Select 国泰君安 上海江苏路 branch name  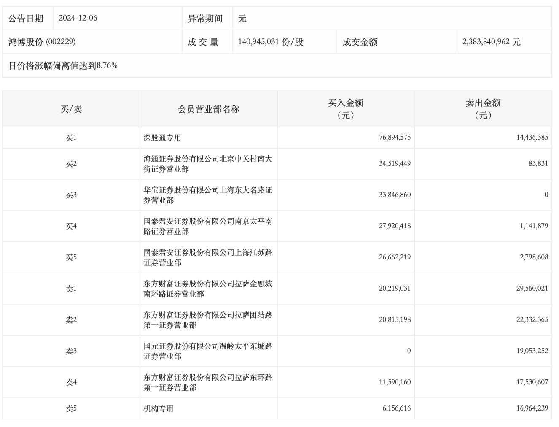tap(208, 257)
